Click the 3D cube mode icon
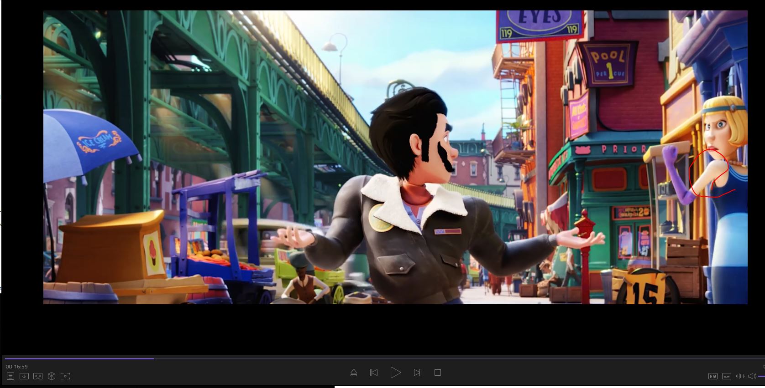This screenshot has width=765, height=388. click(52, 376)
